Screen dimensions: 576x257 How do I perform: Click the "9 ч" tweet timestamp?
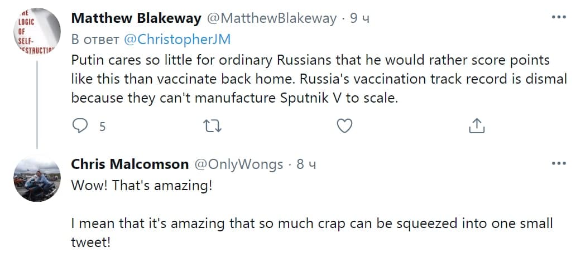tap(359, 18)
